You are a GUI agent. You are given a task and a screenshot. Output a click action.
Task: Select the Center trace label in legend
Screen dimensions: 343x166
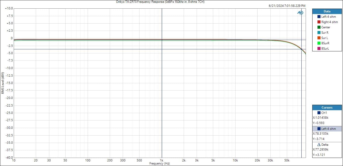point(326,27)
